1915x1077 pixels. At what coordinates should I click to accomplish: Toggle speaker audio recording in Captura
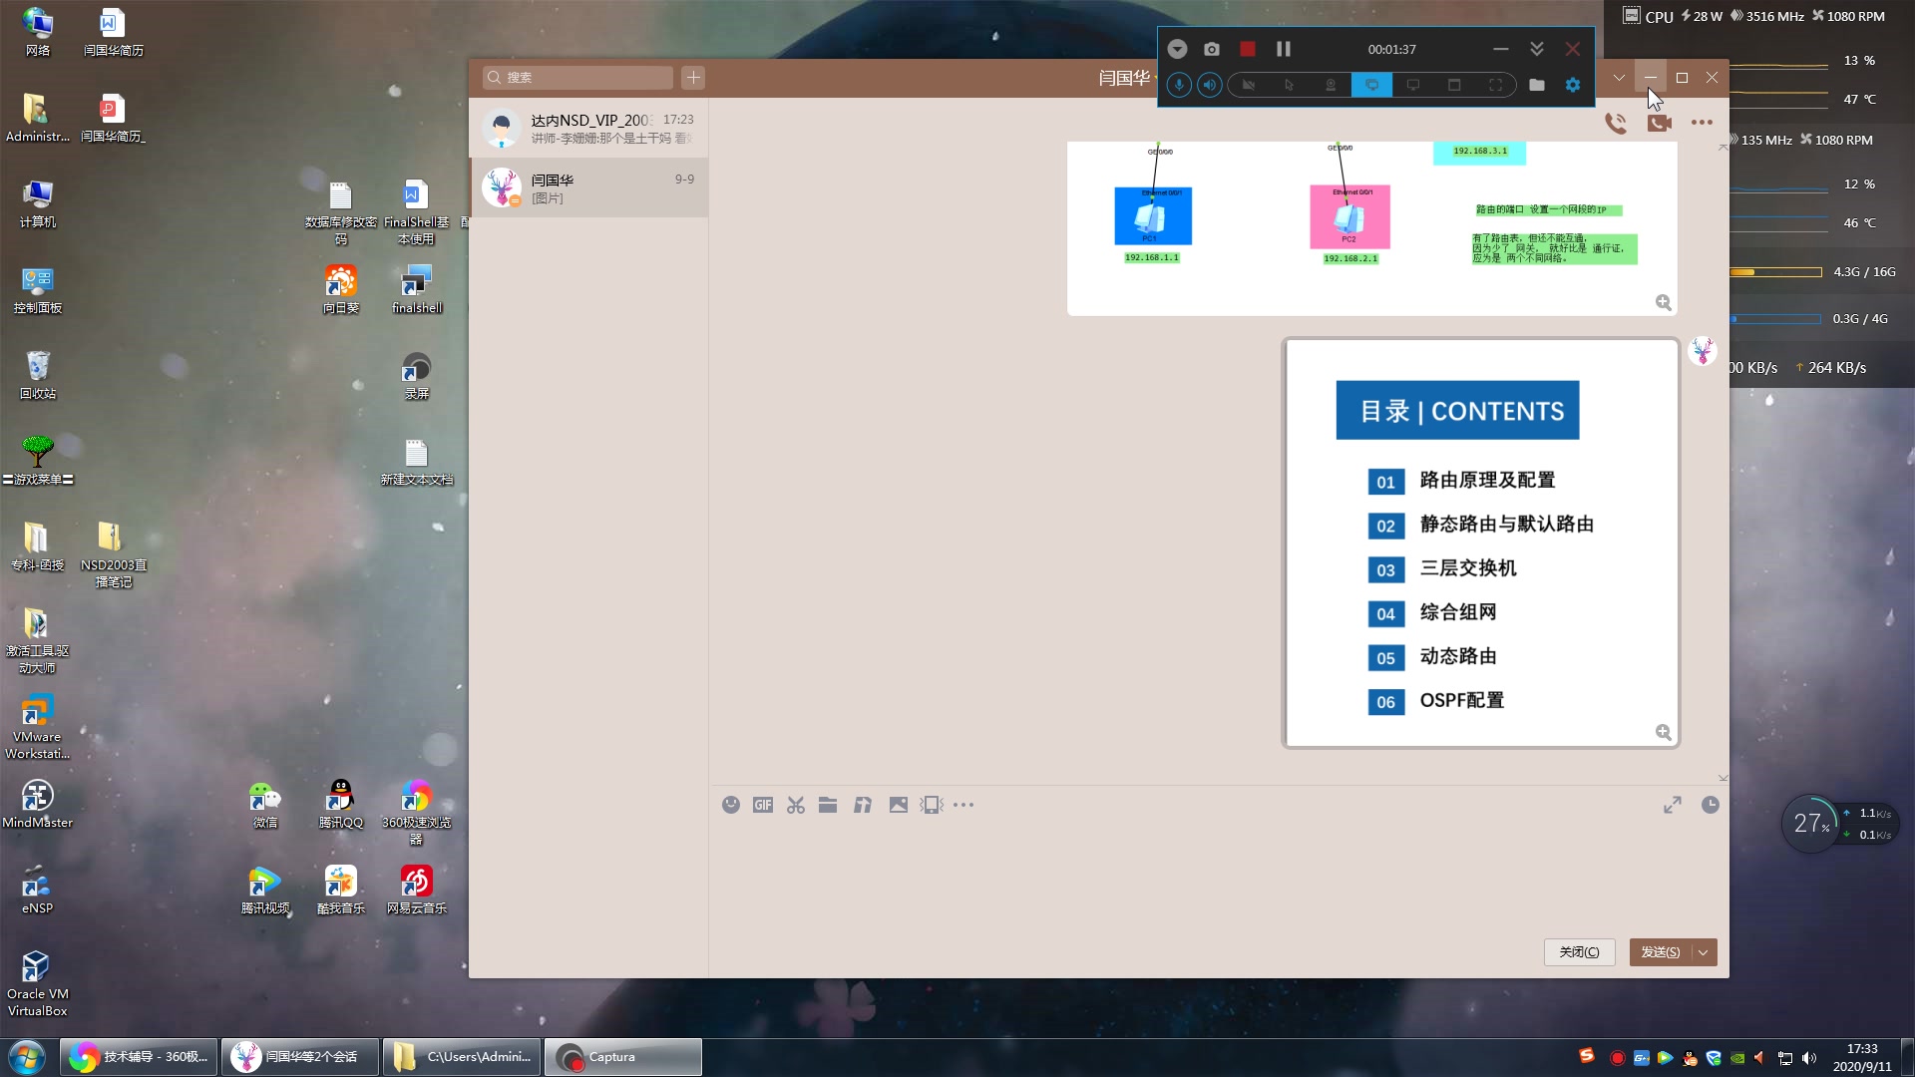click(x=1209, y=85)
